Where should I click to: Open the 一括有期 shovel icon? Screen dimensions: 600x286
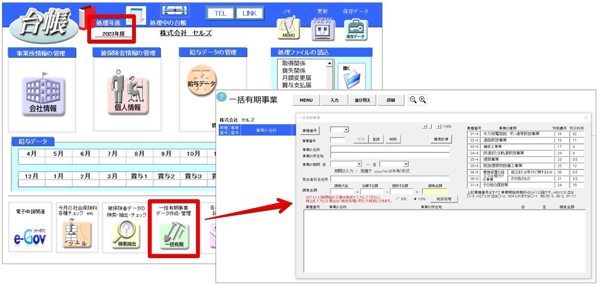pyautogui.click(x=174, y=235)
